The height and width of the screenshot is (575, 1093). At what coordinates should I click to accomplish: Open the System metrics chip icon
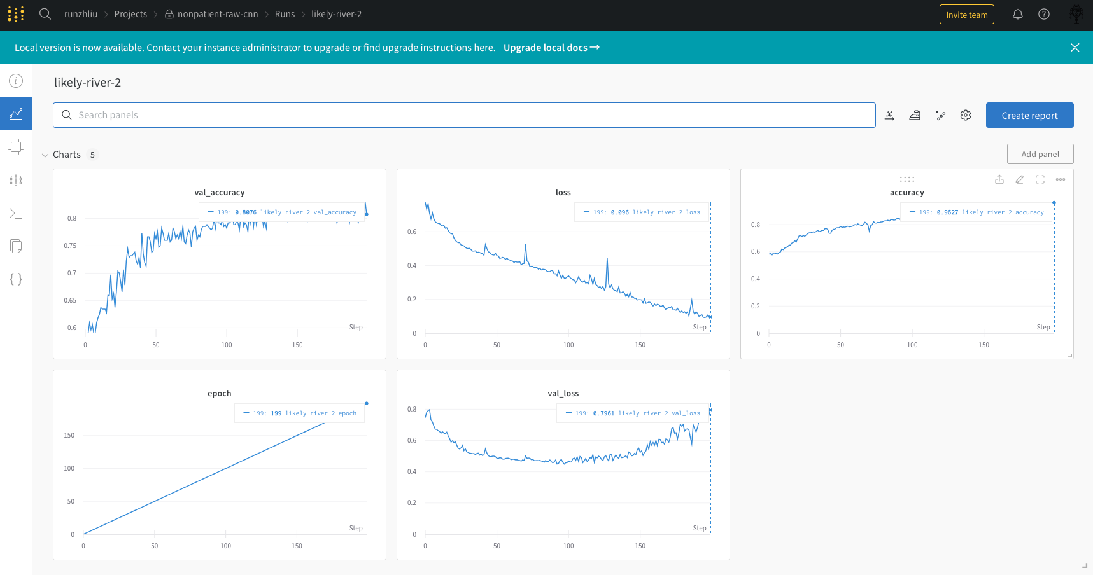[16, 147]
